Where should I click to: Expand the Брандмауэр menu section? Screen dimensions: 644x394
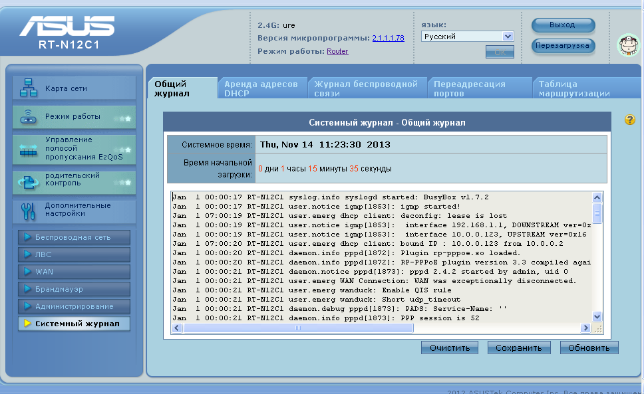click(74, 289)
